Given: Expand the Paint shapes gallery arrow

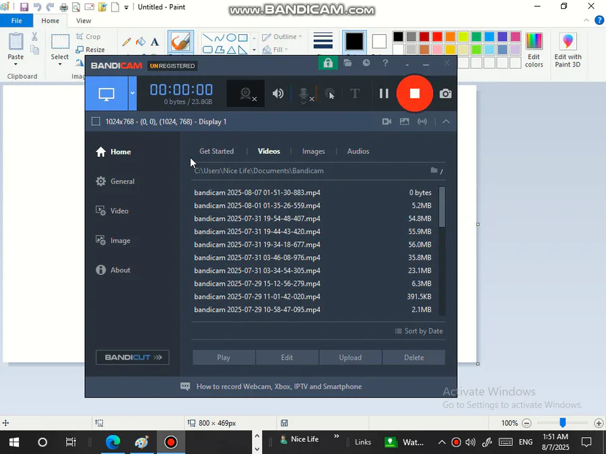Looking at the screenshot, I should 254,50.
